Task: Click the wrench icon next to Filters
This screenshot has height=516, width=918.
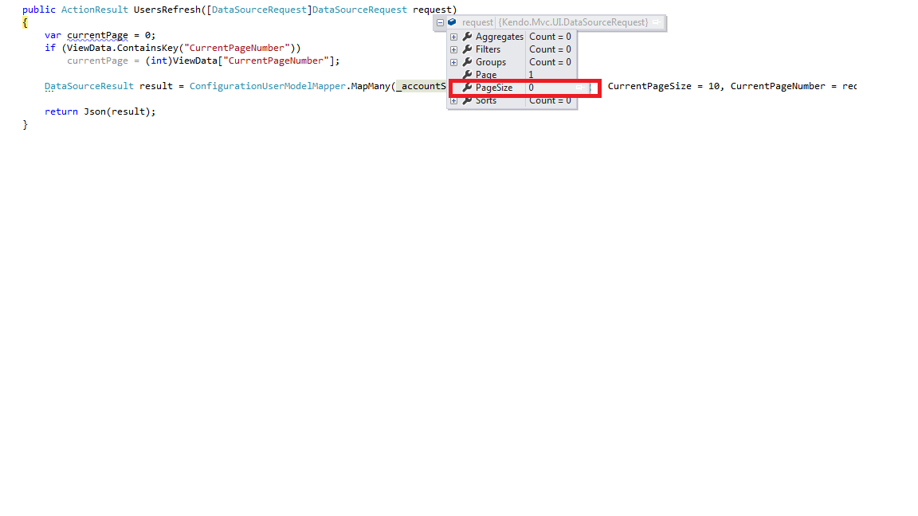Action: tap(467, 49)
